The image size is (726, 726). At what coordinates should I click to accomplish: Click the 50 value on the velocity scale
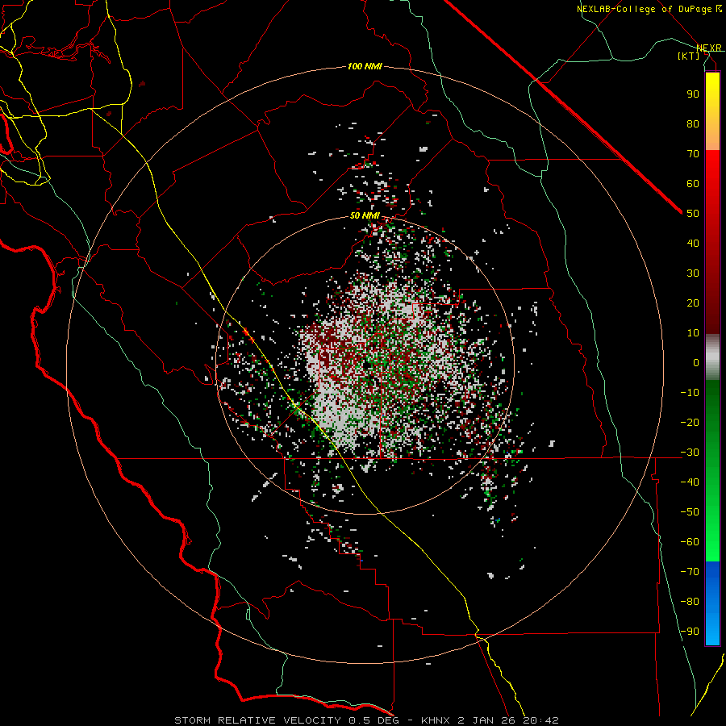[693, 214]
